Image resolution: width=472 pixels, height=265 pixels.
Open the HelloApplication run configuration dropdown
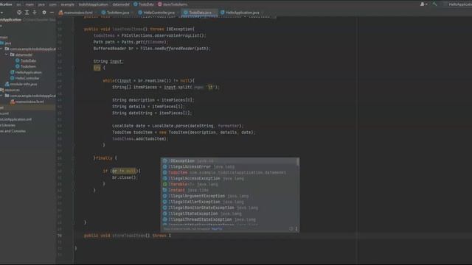457,4
